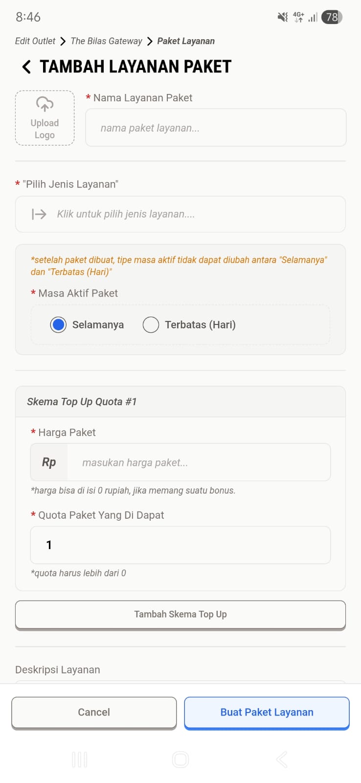This screenshot has height=783, width=361.
Task: Go to The Bilas Gateway breadcrumb
Action: (106, 41)
